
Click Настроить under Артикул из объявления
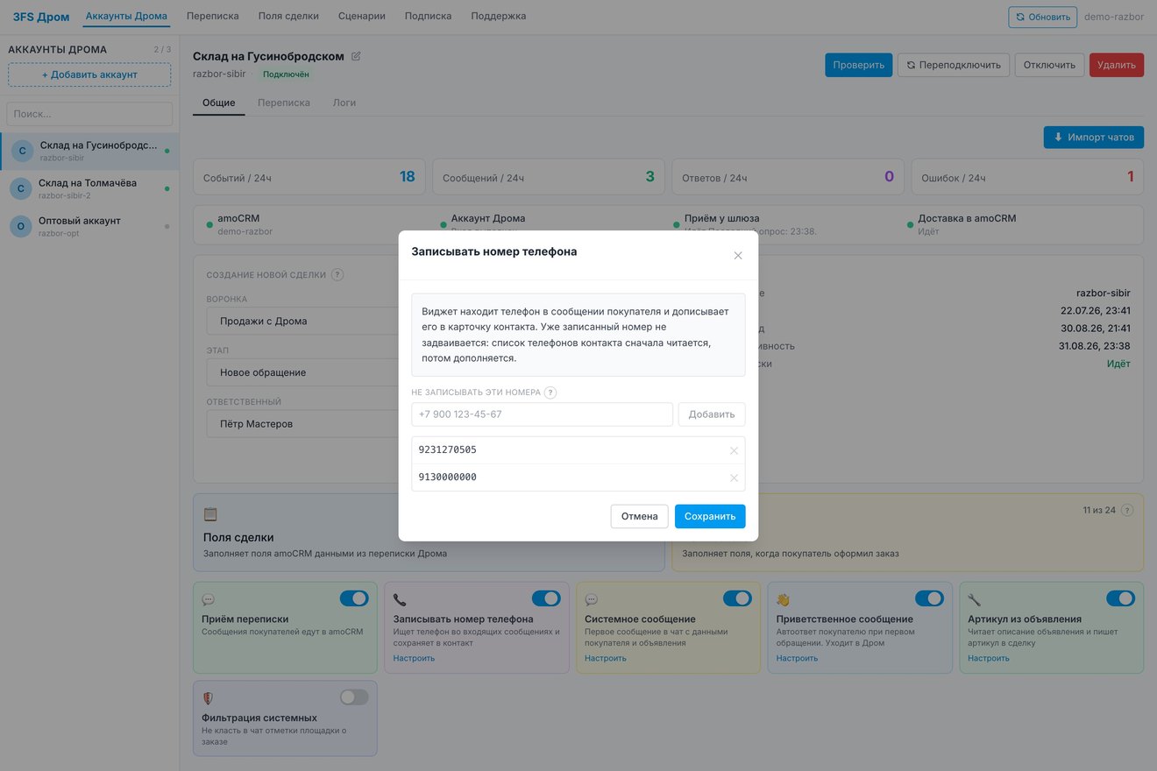[x=989, y=658]
